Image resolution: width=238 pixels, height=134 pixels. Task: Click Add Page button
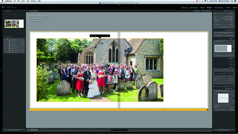[x=219, y=56]
